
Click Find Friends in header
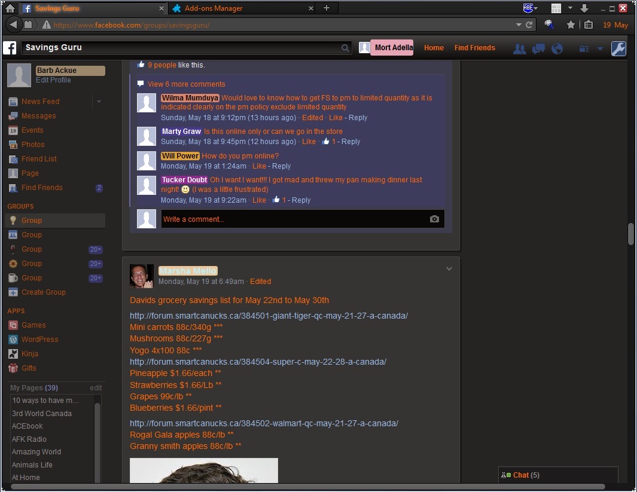[474, 47]
